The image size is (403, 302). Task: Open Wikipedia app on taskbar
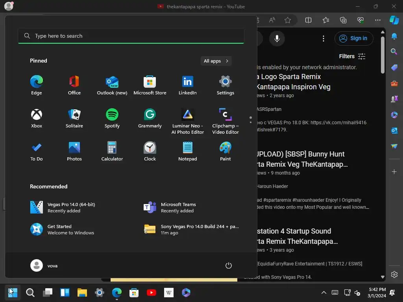pyautogui.click(x=169, y=293)
